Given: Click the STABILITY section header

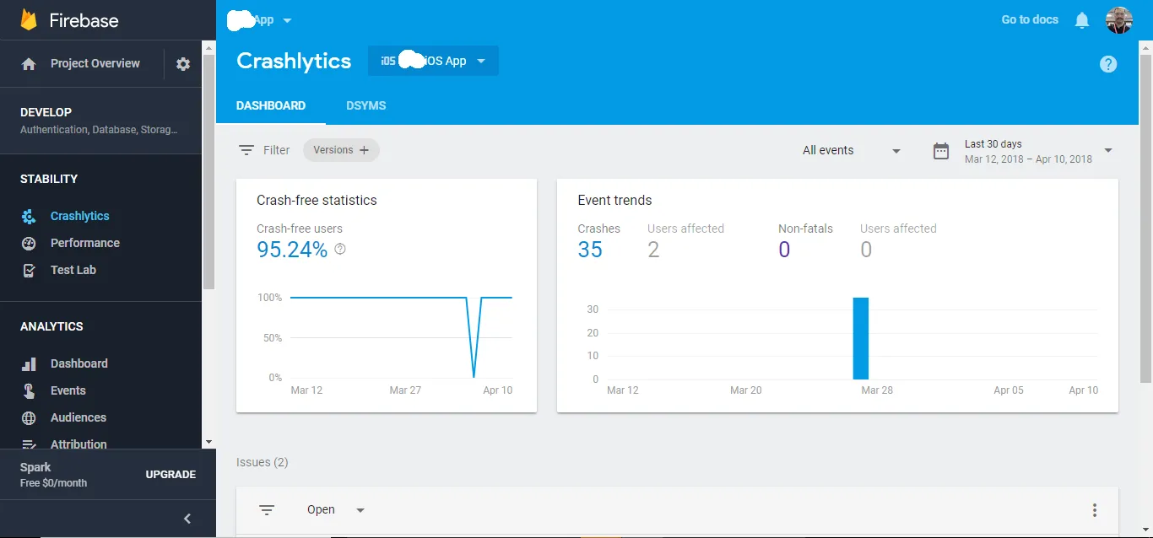Looking at the screenshot, I should [x=49, y=179].
